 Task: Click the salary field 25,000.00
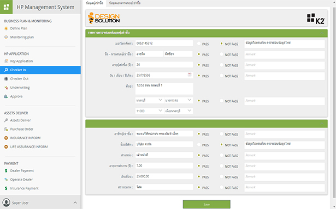(164, 176)
